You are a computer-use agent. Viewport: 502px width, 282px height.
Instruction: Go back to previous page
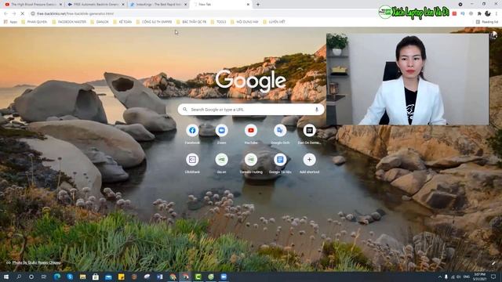(5, 14)
